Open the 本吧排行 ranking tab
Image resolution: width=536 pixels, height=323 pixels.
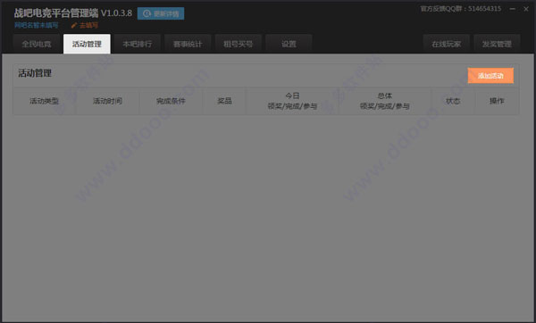click(x=138, y=44)
